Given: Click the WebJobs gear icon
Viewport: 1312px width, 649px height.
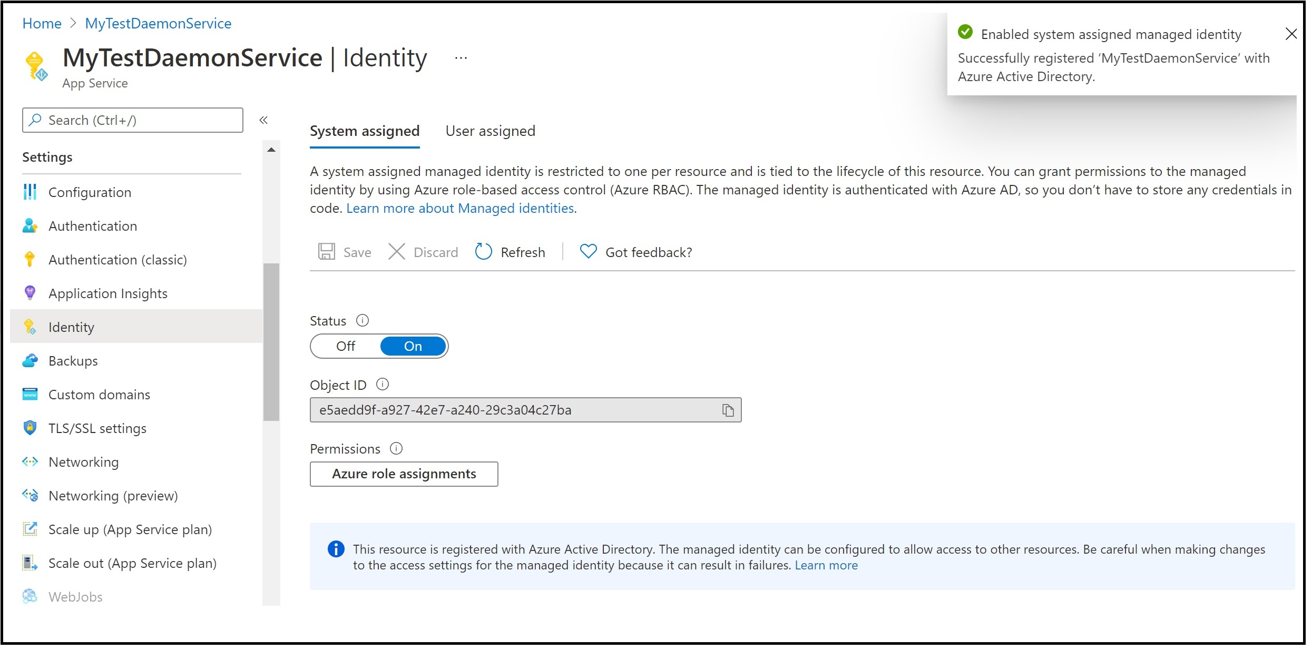Looking at the screenshot, I should pos(30,597).
